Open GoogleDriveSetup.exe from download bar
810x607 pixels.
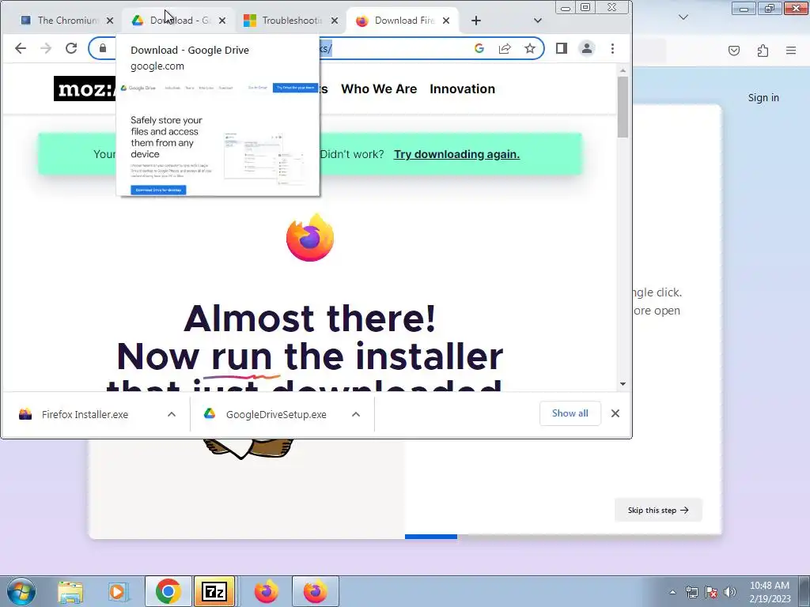[x=276, y=414]
